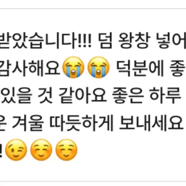Select the word 덕분에

coord(140,68)
